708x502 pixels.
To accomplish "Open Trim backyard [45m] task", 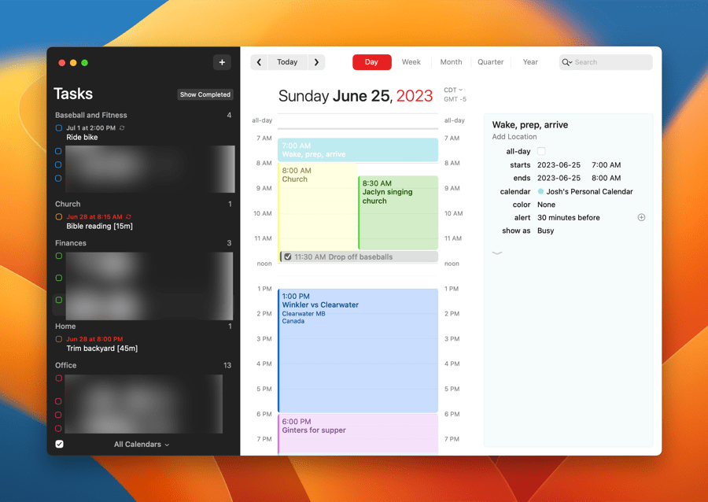I will click(102, 349).
